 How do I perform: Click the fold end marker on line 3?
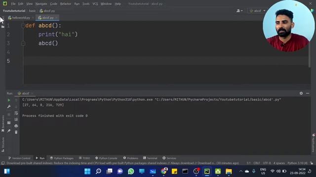[x=23, y=43]
